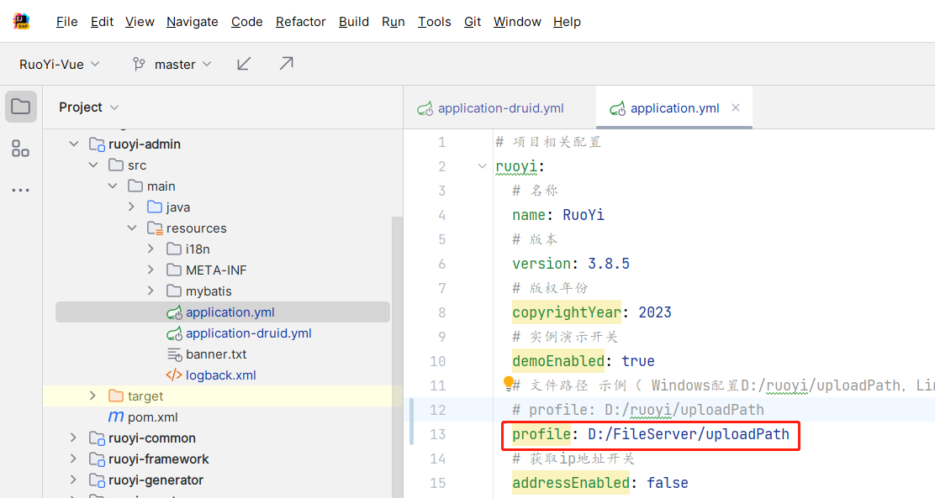935x498 pixels.
Task: Click the Update Project arrow icon
Action: pos(244,64)
